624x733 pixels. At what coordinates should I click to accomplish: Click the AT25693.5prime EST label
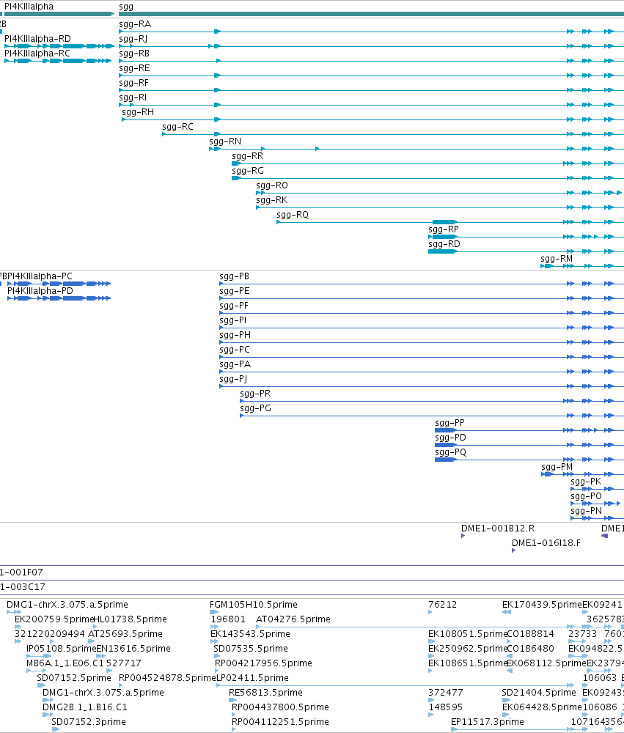(x=125, y=634)
